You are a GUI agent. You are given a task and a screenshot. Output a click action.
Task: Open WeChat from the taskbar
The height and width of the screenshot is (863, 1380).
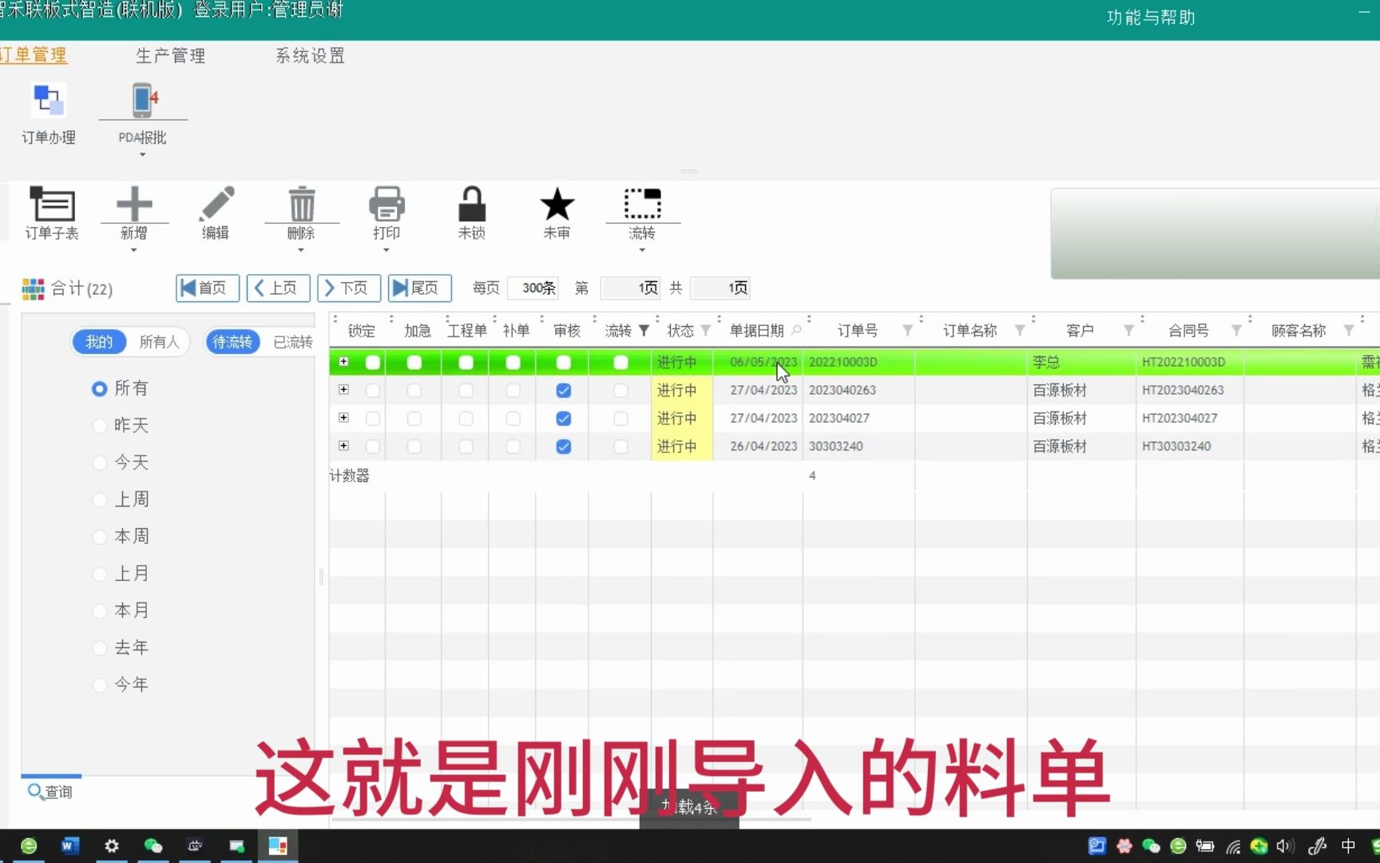click(x=153, y=845)
